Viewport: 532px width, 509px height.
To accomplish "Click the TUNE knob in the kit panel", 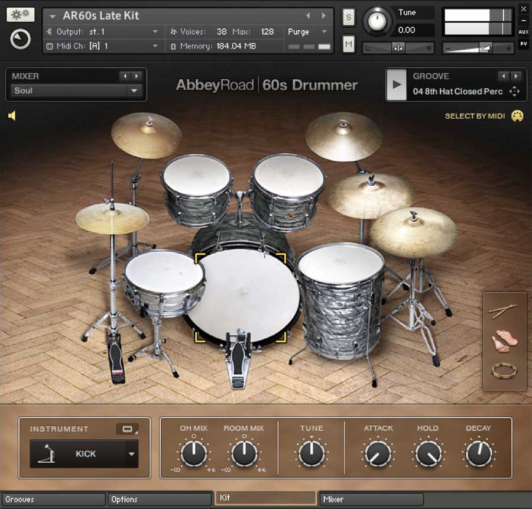I will (x=312, y=453).
